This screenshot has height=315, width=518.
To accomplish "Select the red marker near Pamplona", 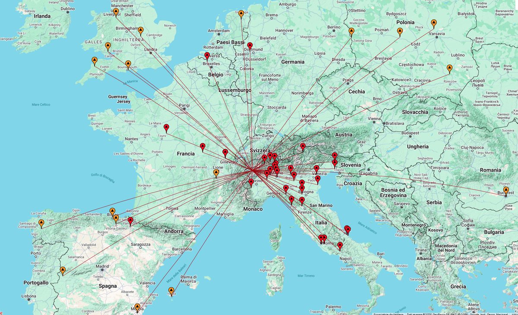I will click(130, 221).
